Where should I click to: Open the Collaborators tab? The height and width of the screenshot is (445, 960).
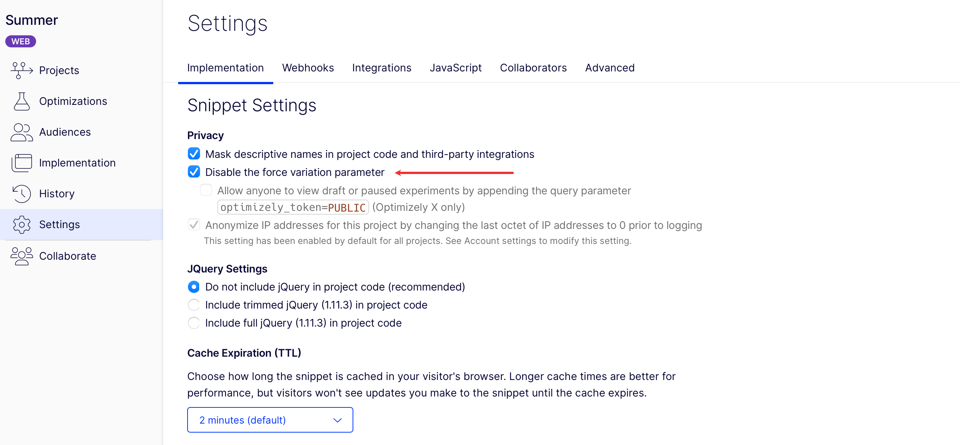point(533,68)
